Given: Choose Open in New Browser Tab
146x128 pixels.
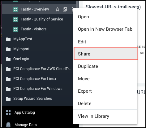Looking at the screenshot, I should point(105,29).
